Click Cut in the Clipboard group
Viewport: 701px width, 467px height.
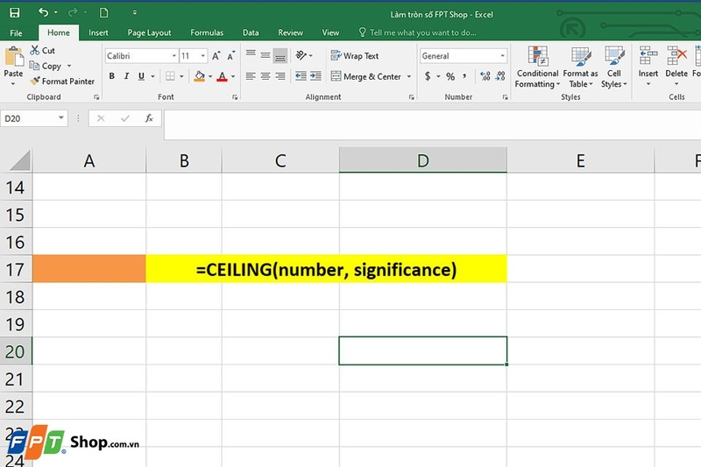click(43, 51)
